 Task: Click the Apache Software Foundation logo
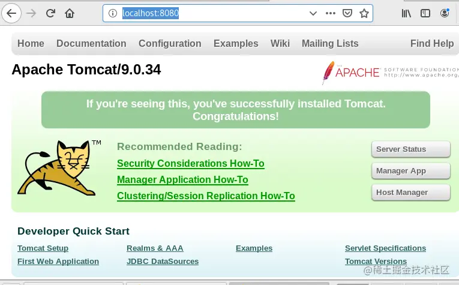pyautogui.click(x=390, y=73)
